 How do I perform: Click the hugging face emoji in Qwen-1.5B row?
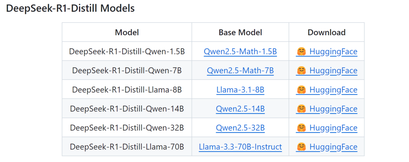(x=301, y=51)
